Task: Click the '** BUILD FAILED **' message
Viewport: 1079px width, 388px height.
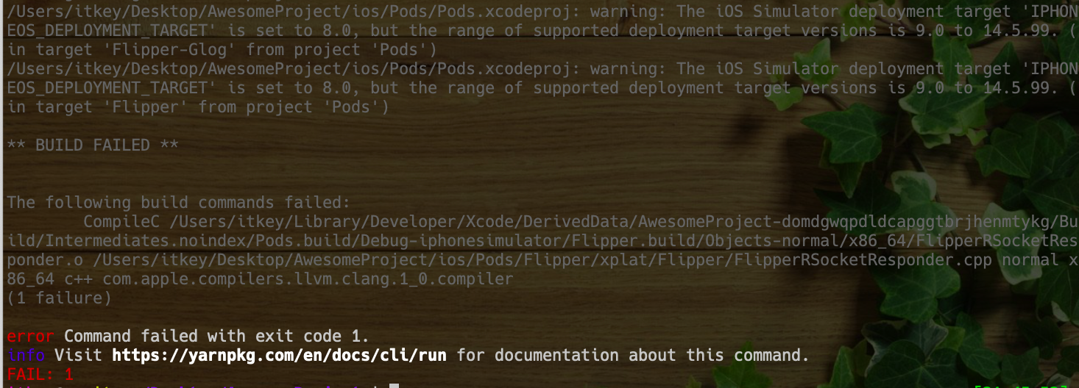Action: click(93, 145)
